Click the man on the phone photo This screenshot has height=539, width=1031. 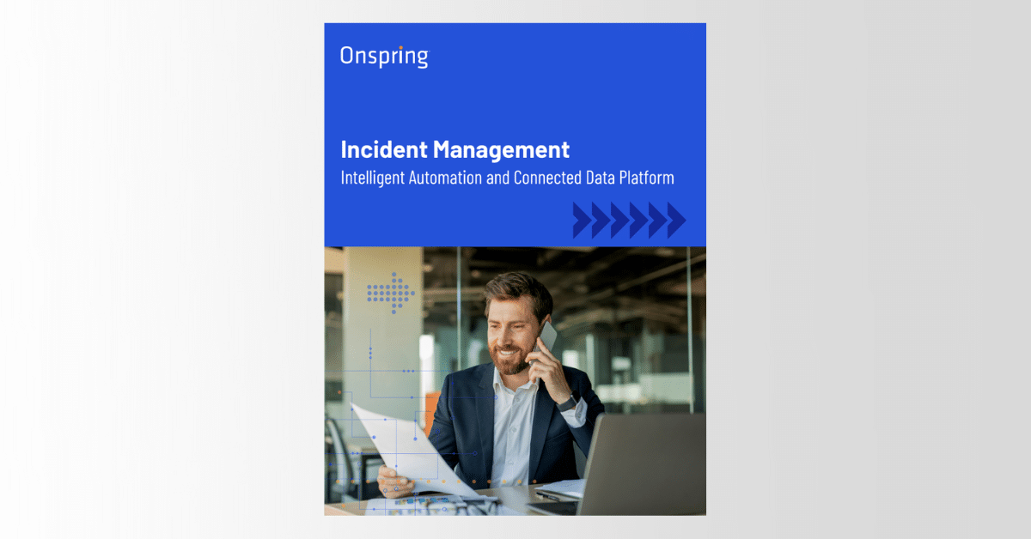coord(515,381)
